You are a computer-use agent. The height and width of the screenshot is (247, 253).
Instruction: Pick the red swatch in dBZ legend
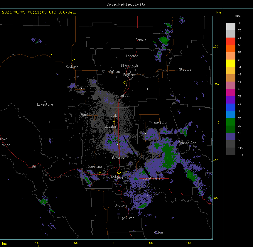tap(231, 41)
